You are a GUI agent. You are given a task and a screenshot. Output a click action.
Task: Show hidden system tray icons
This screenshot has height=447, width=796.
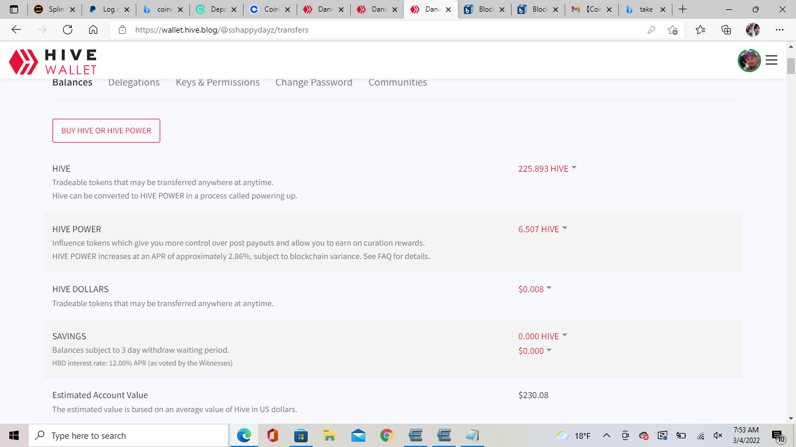tap(607, 435)
